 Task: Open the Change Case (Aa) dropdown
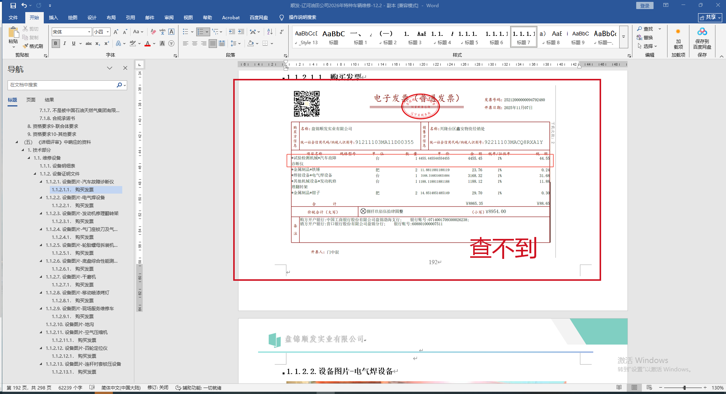coord(138,32)
